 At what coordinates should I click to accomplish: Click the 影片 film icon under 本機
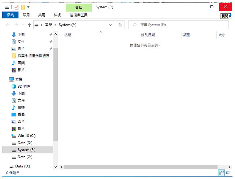(14, 129)
